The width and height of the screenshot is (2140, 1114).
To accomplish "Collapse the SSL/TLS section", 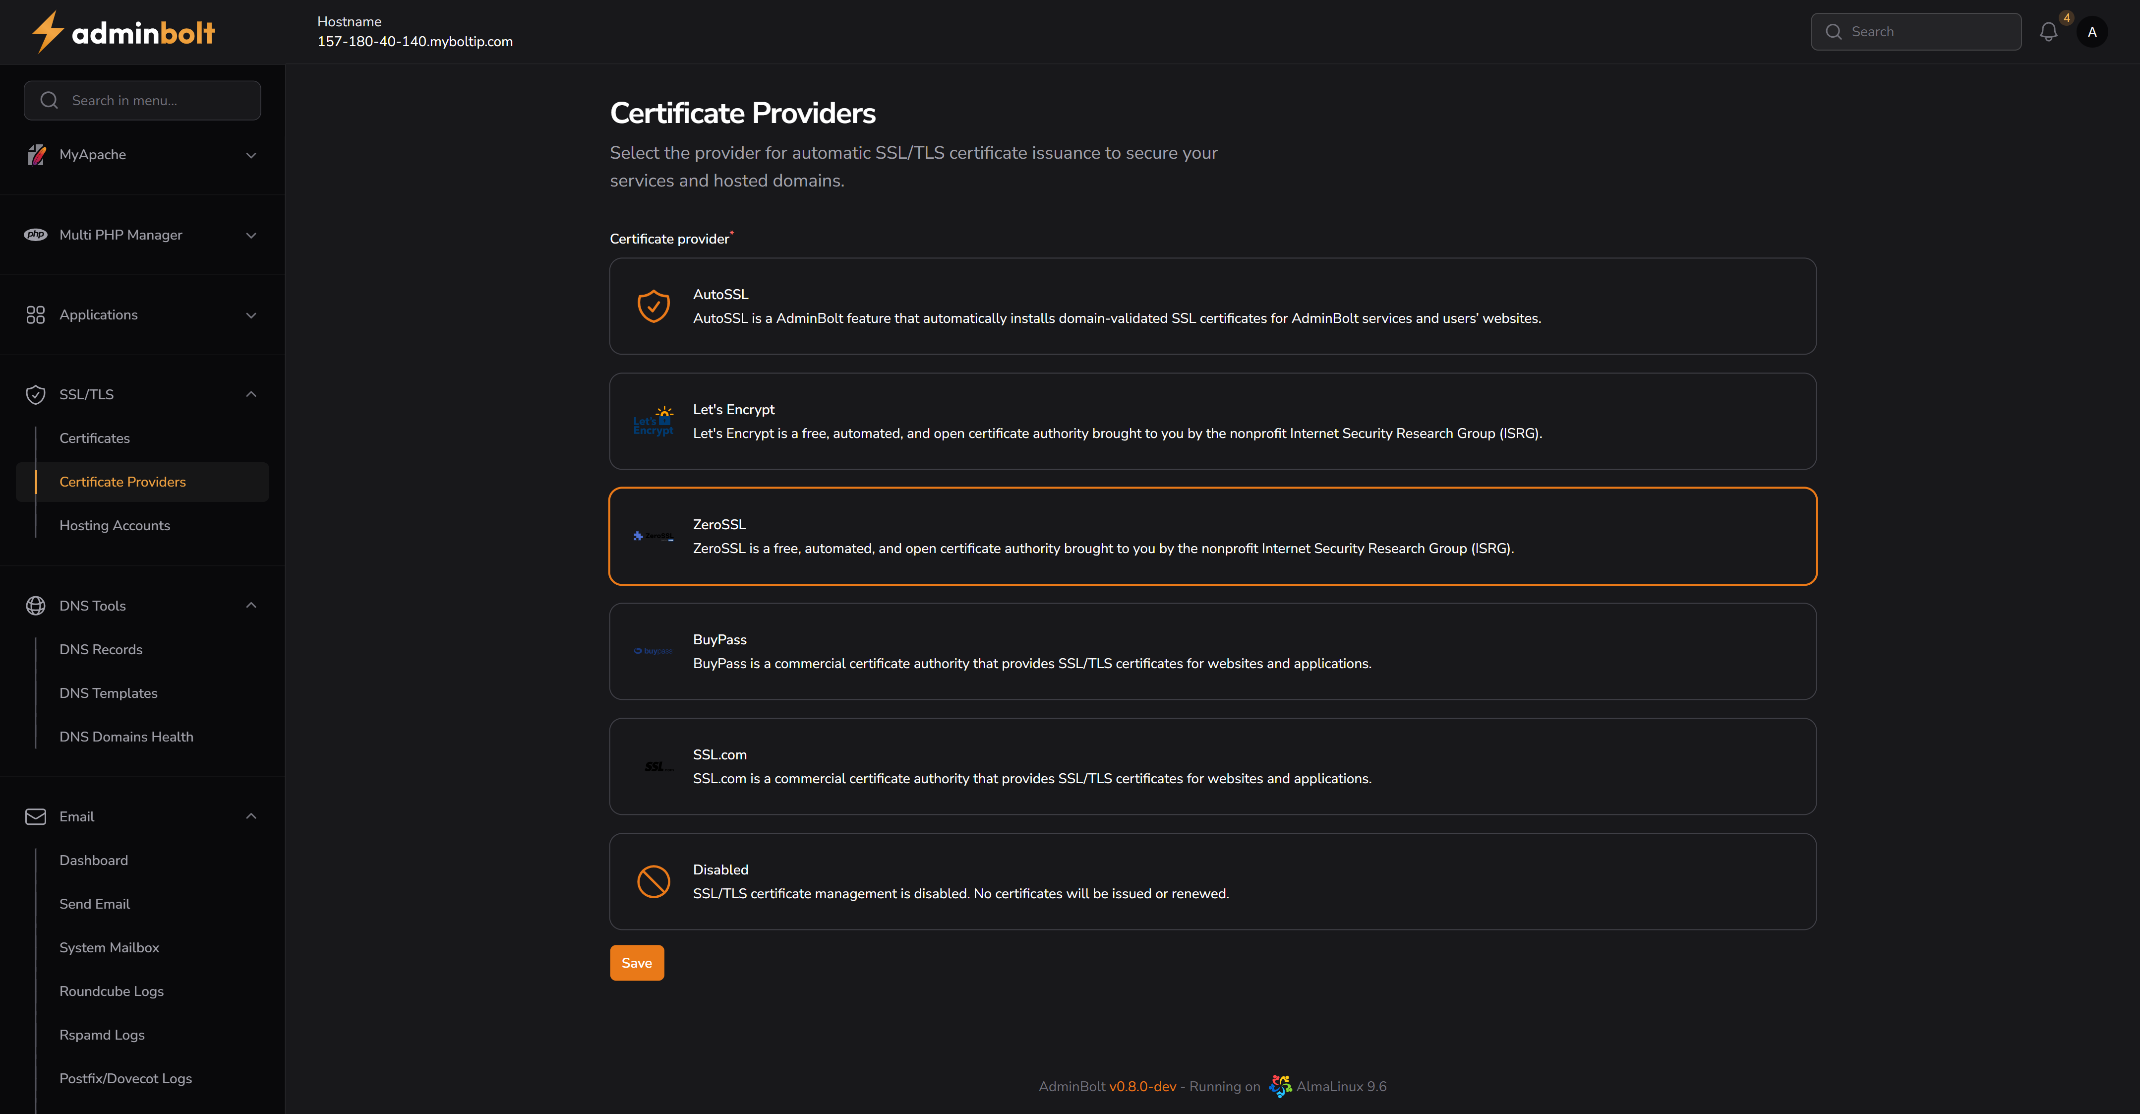I will 251,394.
